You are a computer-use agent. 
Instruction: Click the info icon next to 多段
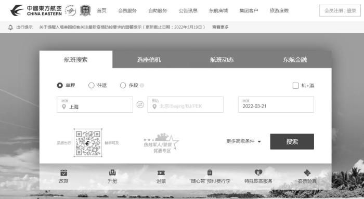point(142,85)
